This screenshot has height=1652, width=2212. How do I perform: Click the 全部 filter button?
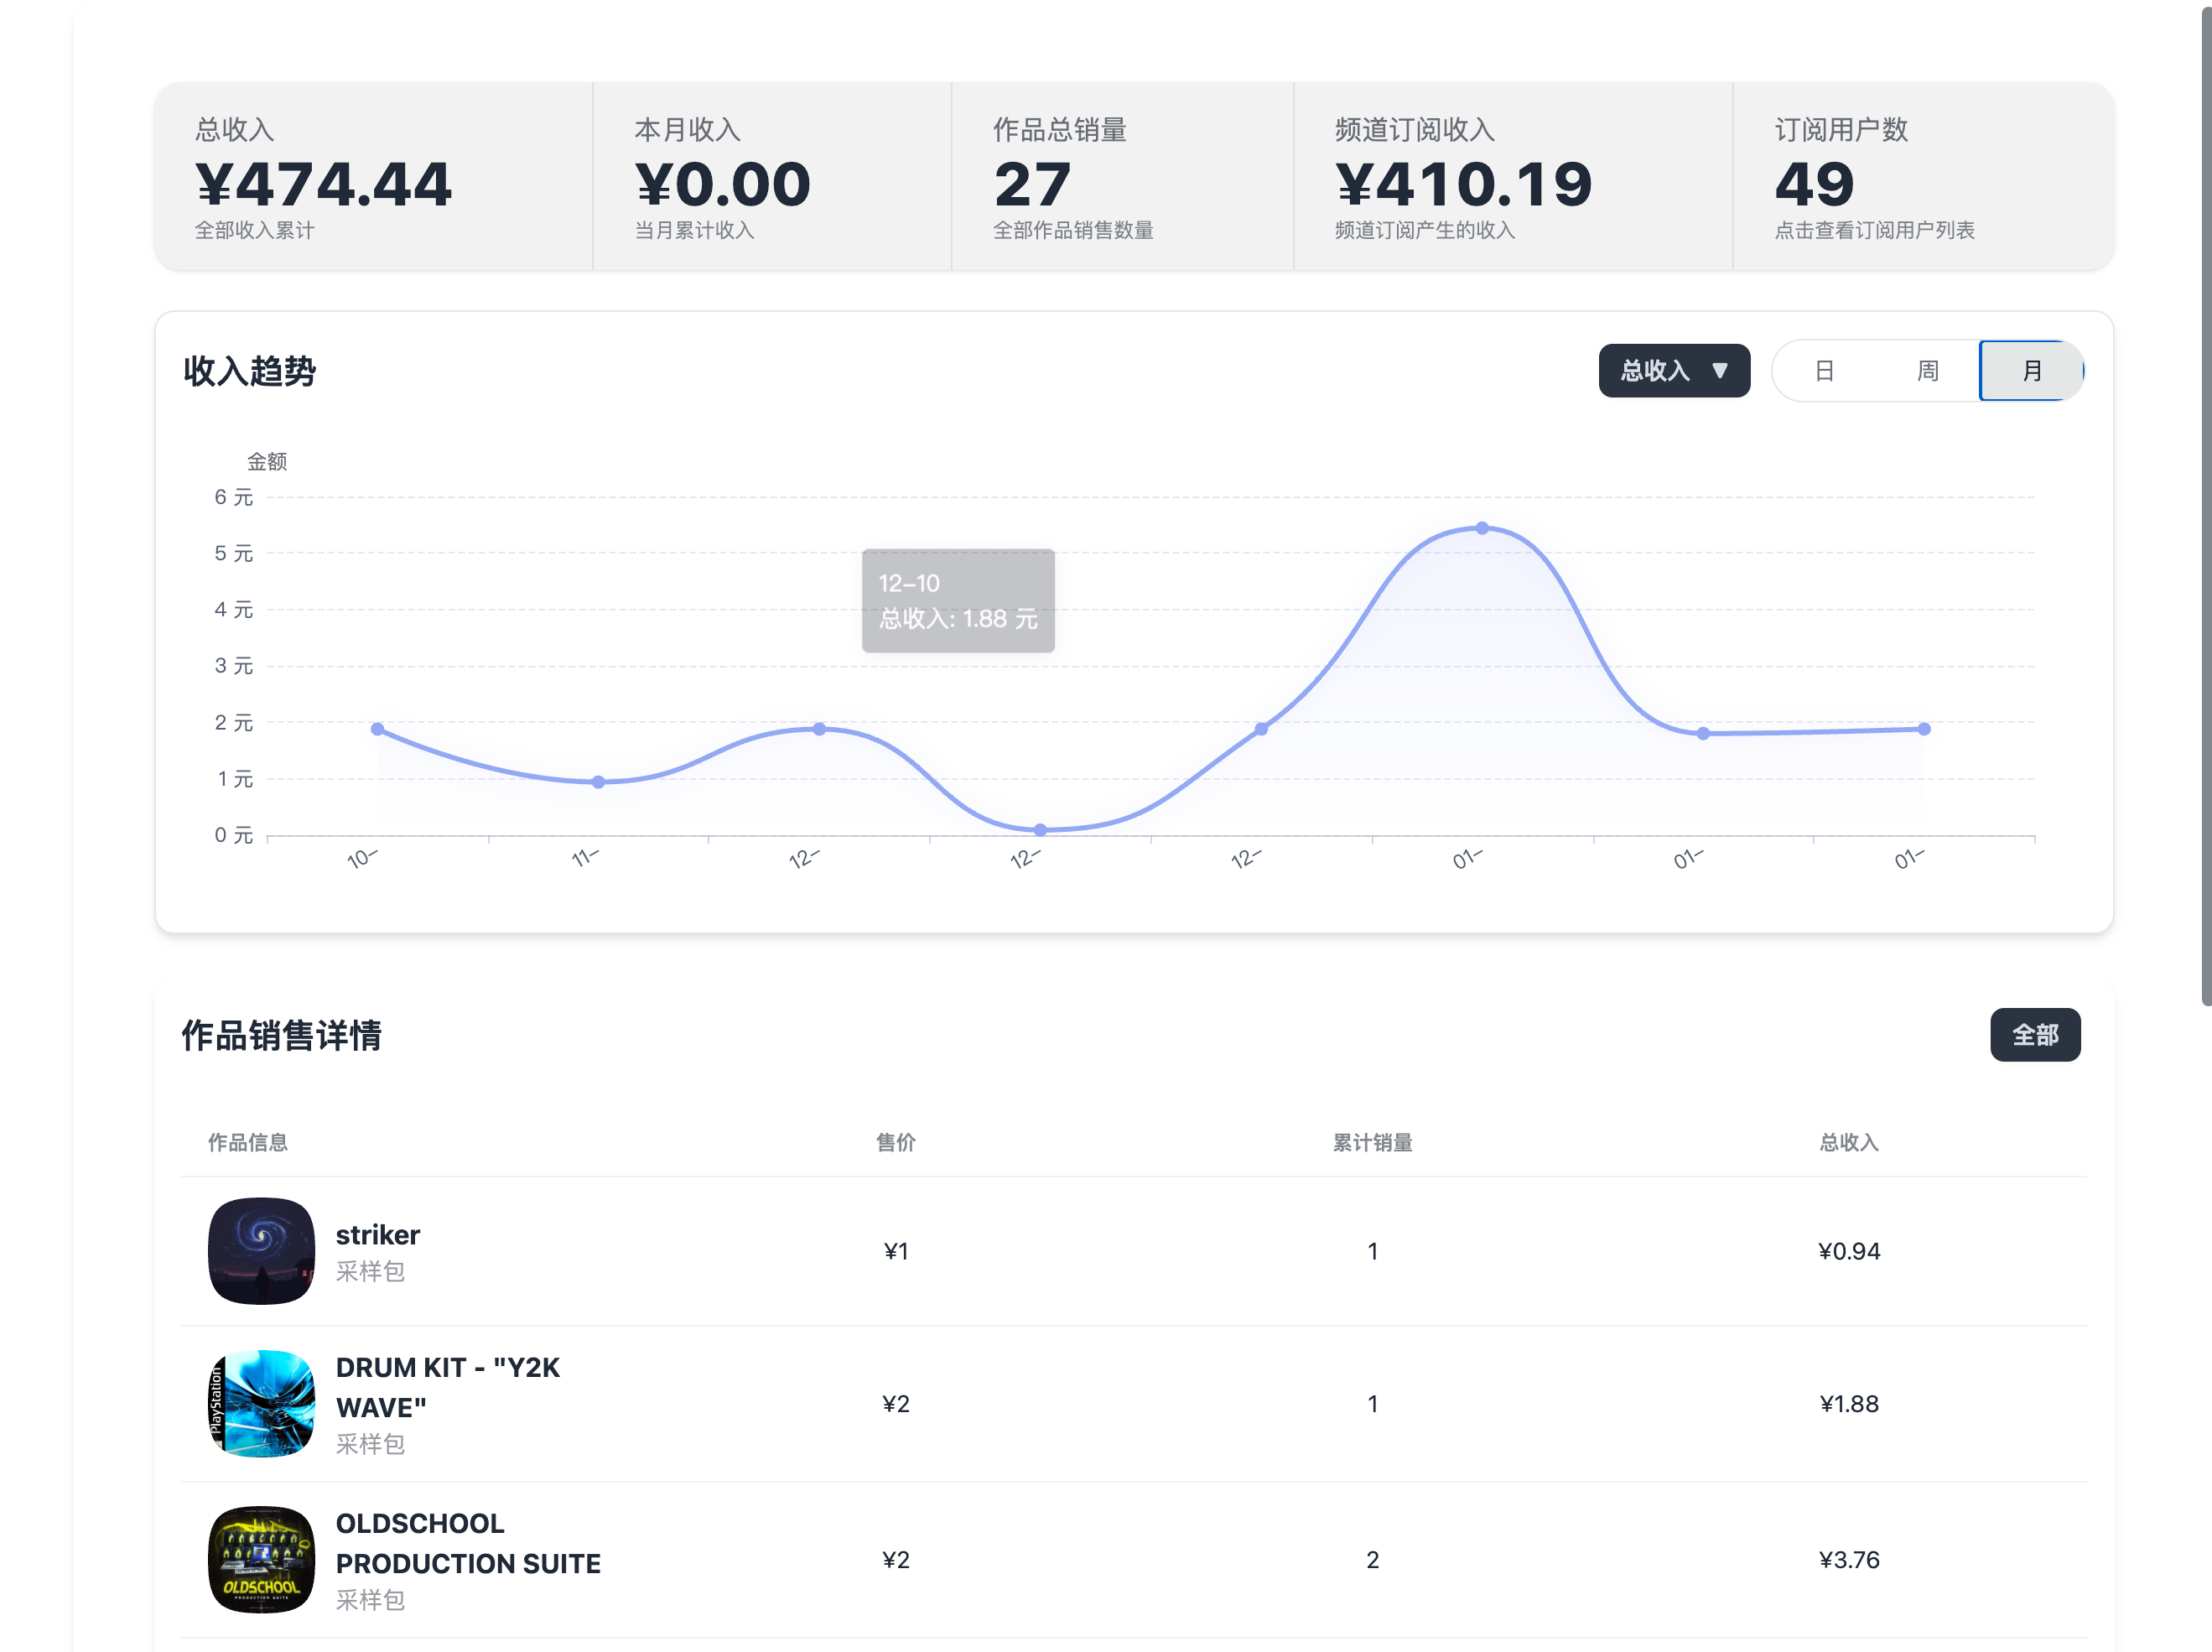pyautogui.click(x=2036, y=1035)
